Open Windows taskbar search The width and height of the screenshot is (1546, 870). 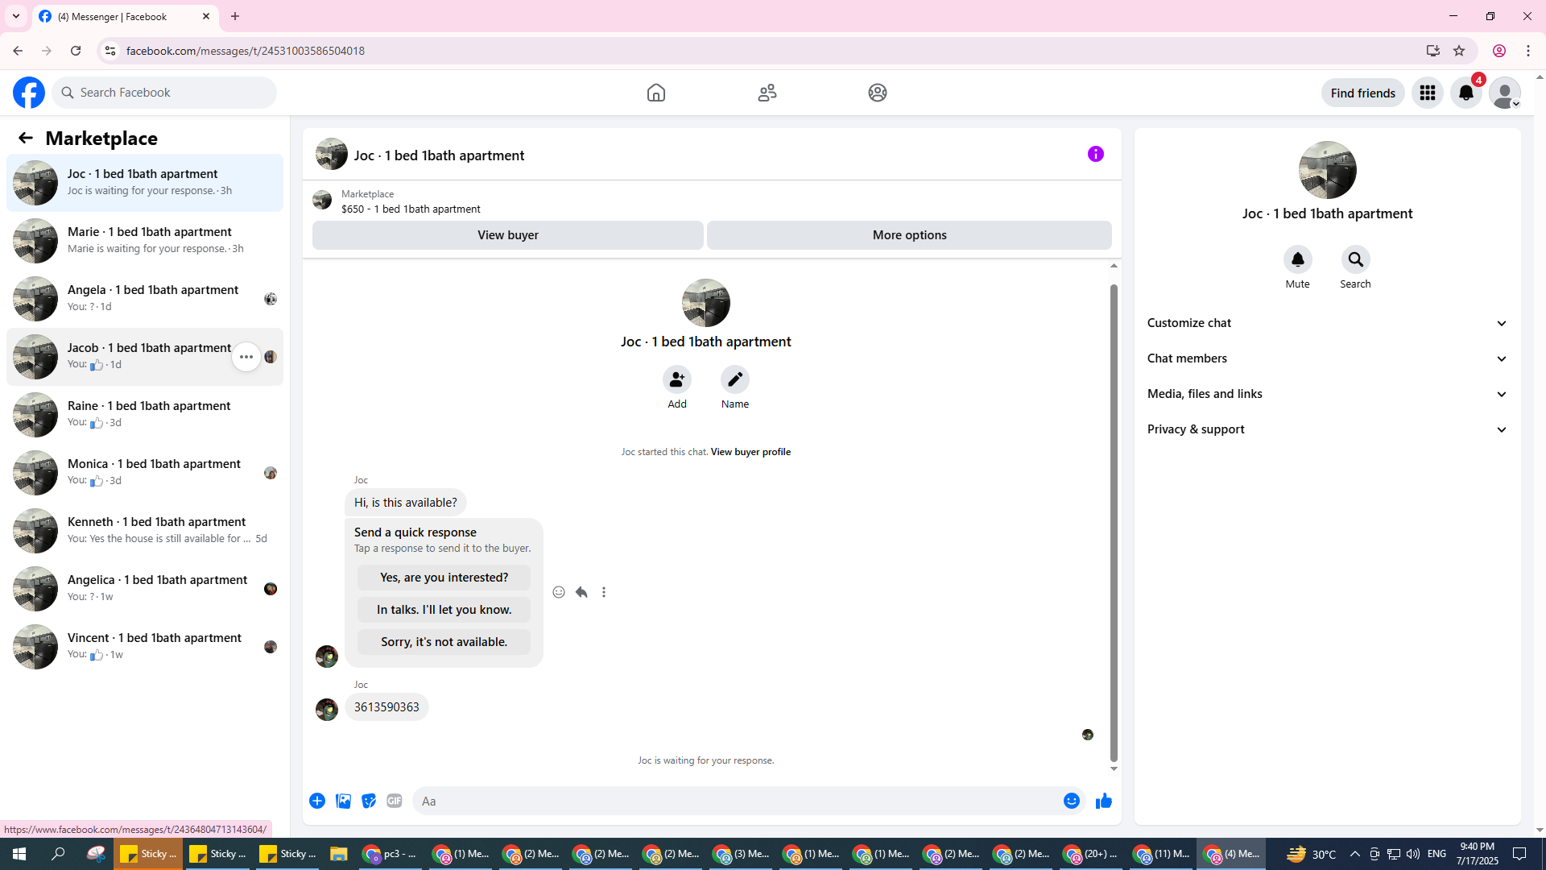[x=58, y=854]
